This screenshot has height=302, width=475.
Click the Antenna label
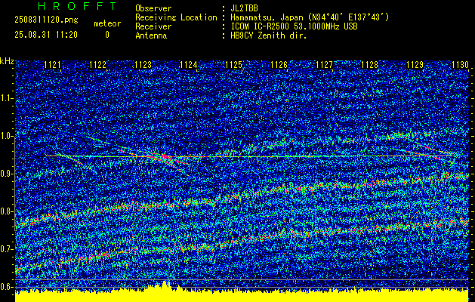(x=151, y=35)
